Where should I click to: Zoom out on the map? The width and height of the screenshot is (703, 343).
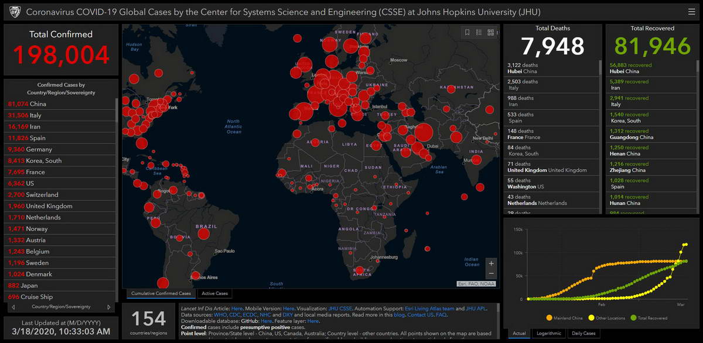(x=491, y=274)
